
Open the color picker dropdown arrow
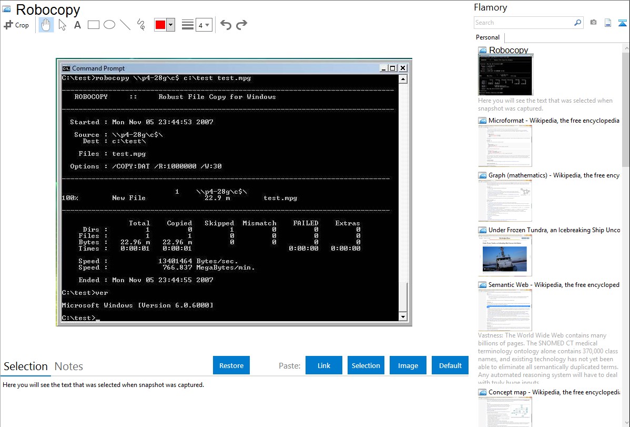tap(170, 25)
